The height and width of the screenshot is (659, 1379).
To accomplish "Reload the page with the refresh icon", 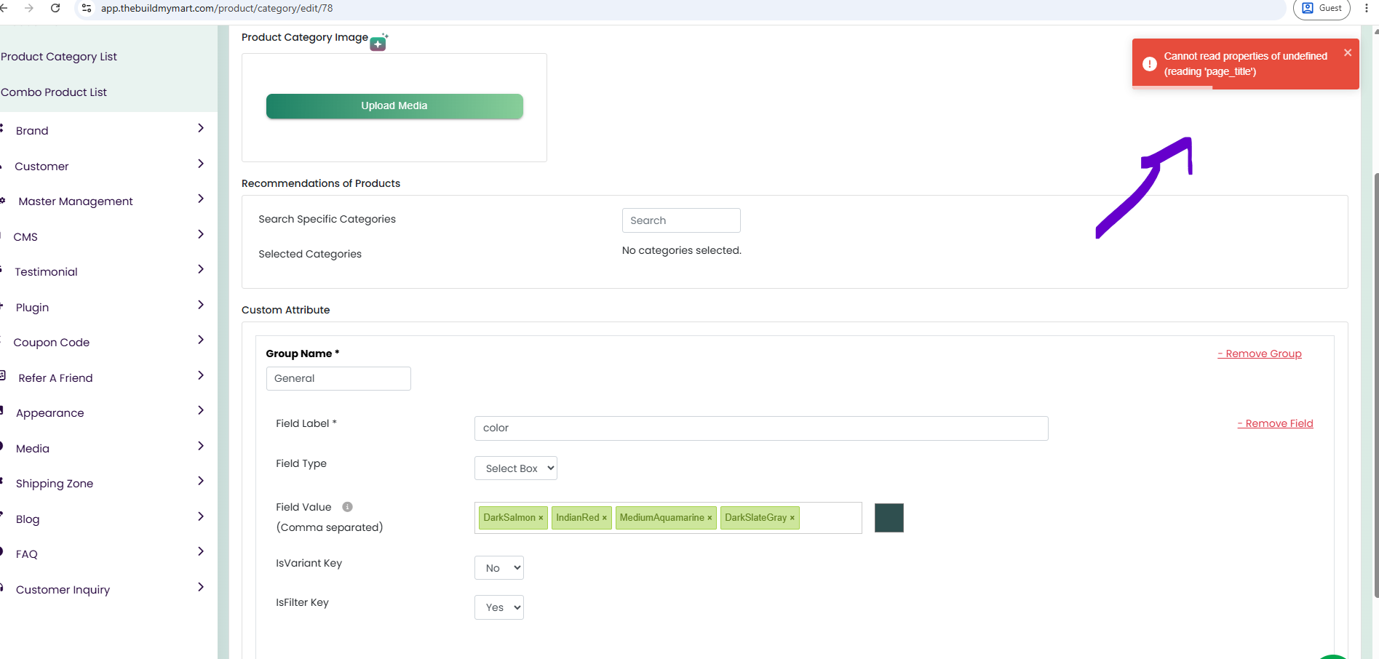I will pyautogui.click(x=55, y=8).
